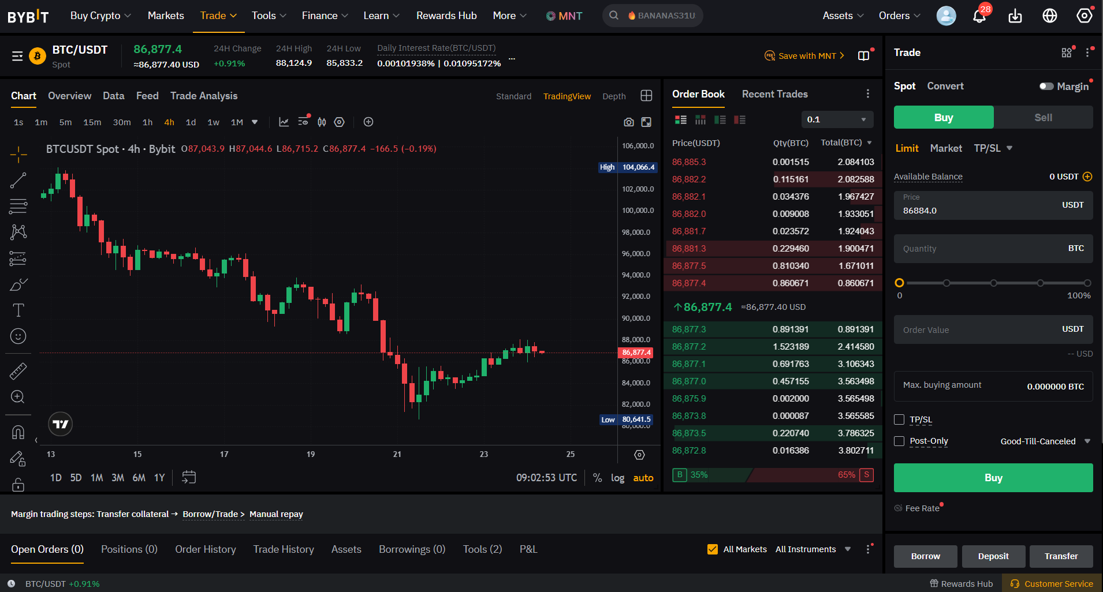Set the quantity slider to 100% marker

[x=1087, y=283]
